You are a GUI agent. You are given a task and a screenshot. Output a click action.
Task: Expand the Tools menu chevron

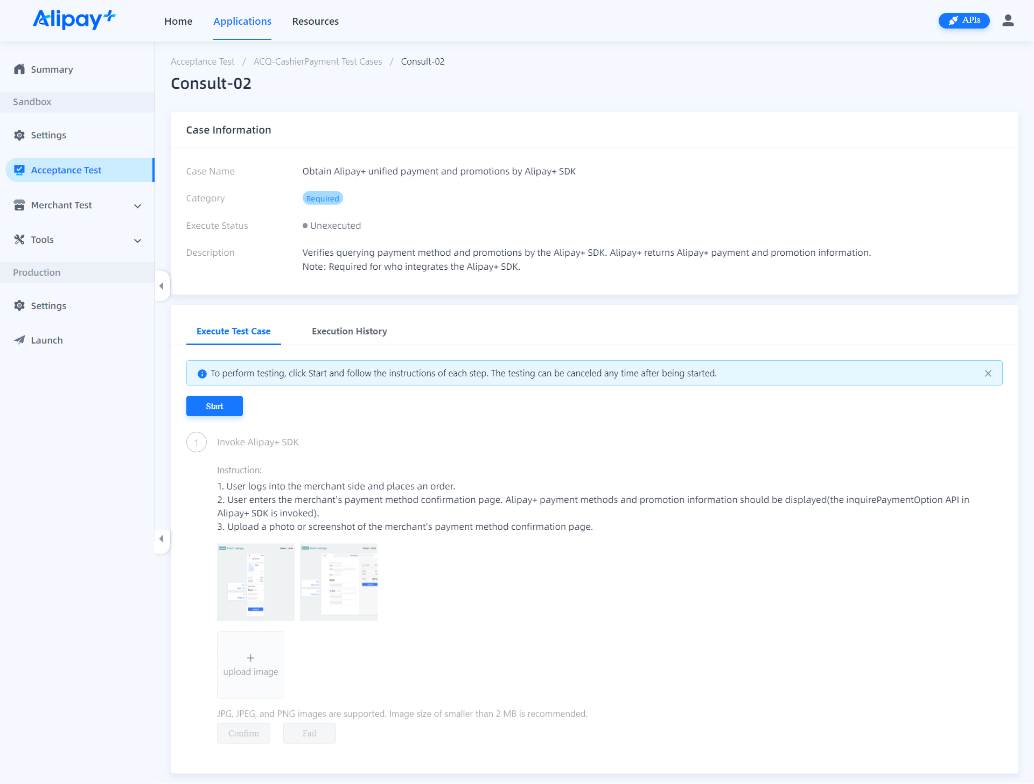pyautogui.click(x=137, y=240)
